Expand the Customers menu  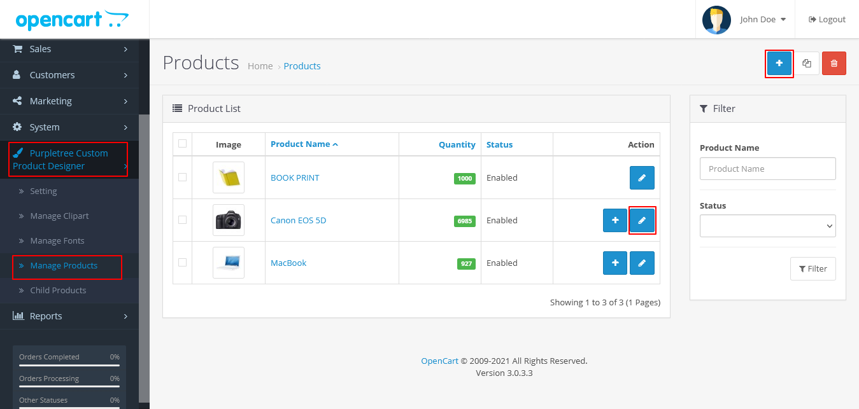click(69, 75)
